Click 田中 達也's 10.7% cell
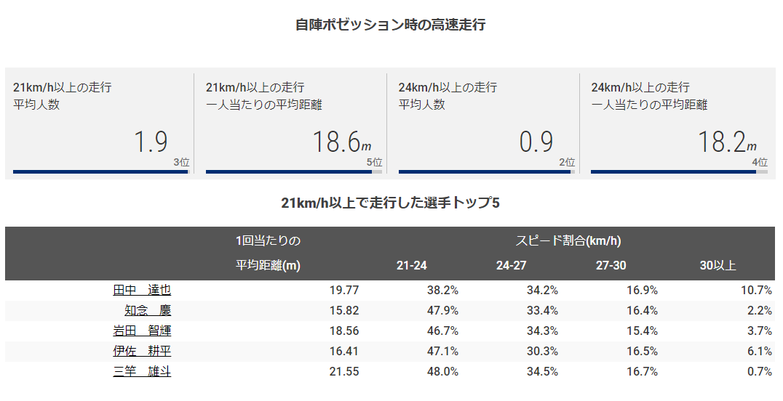Viewport: 783px width, 401px height. tap(755, 290)
